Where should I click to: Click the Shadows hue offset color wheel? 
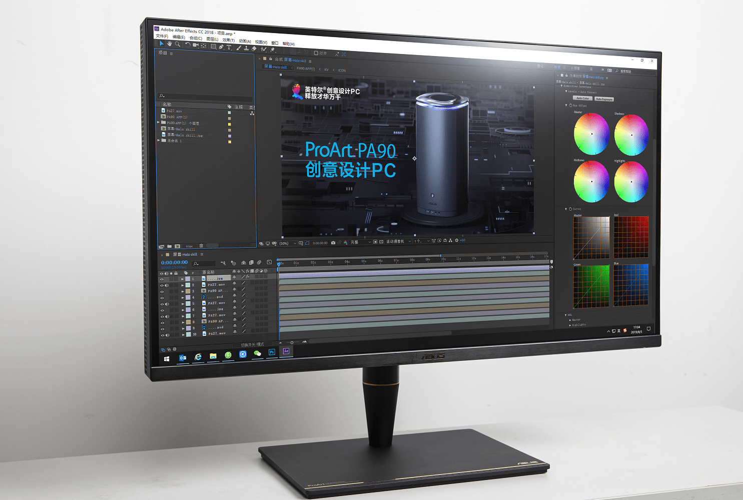click(x=631, y=135)
